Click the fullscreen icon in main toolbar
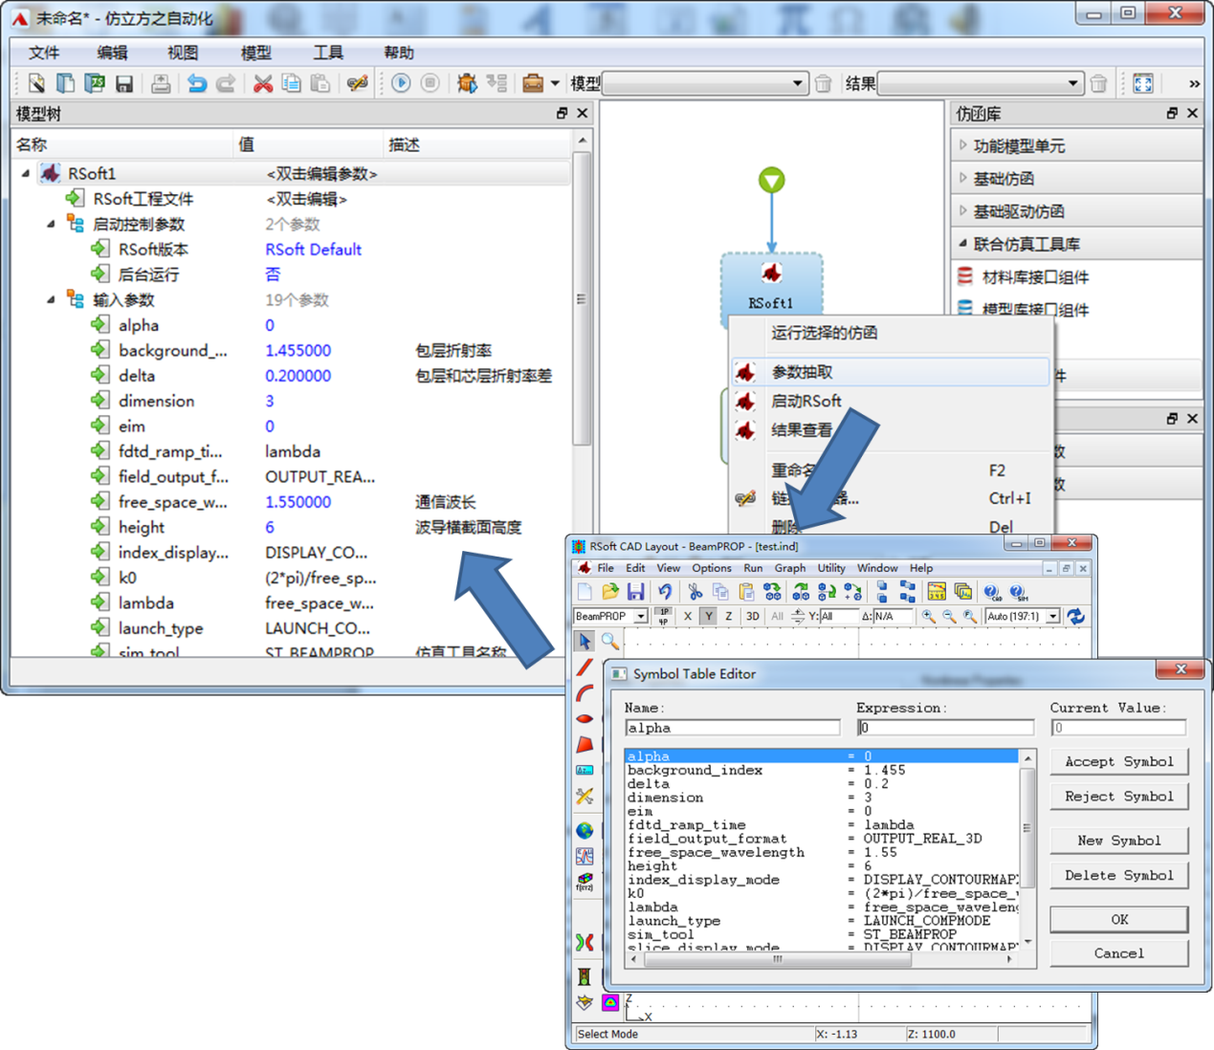The width and height of the screenshot is (1214, 1050). click(1143, 83)
